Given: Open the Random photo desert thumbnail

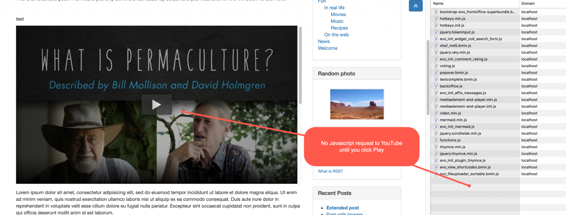Looking at the screenshot, I should 357,104.
